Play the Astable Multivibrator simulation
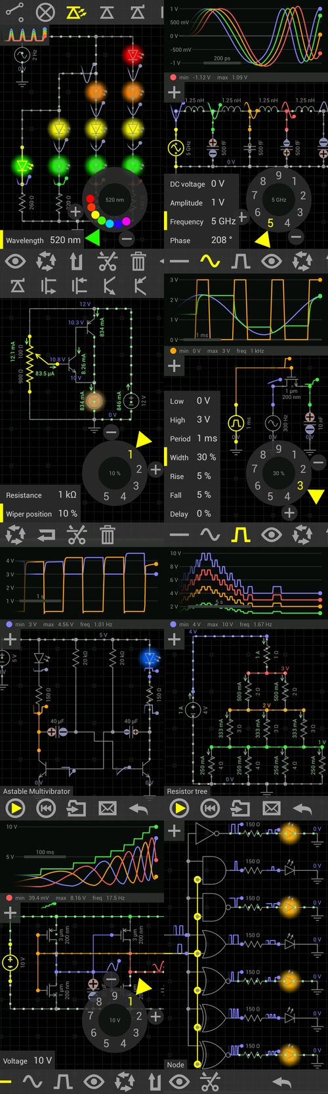This screenshot has height=1094, width=328. click(14, 809)
